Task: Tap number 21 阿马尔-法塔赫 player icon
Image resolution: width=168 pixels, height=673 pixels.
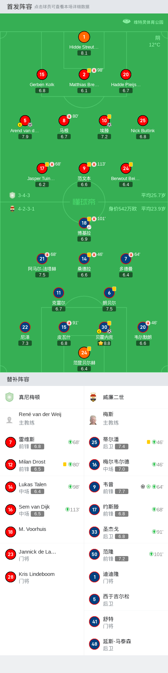Action: [x=42, y=259]
